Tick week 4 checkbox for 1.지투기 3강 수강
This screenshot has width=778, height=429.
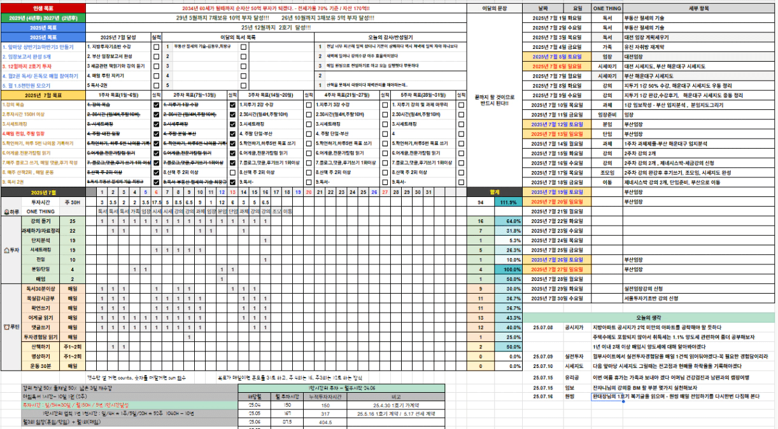[384, 104]
